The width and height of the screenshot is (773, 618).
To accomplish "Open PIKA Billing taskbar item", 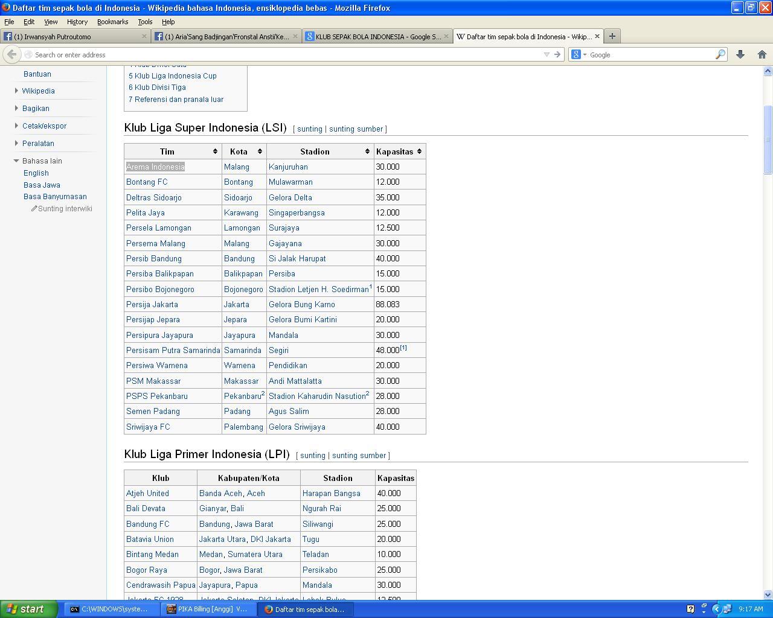I will 208,609.
